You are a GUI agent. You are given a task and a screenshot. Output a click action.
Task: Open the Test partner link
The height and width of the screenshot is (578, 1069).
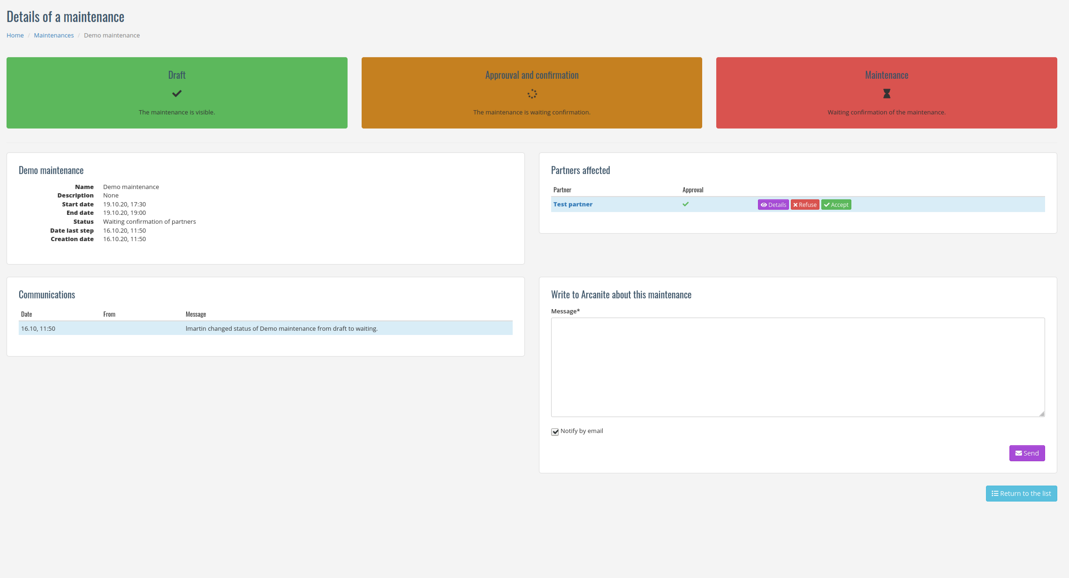coord(573,204)
